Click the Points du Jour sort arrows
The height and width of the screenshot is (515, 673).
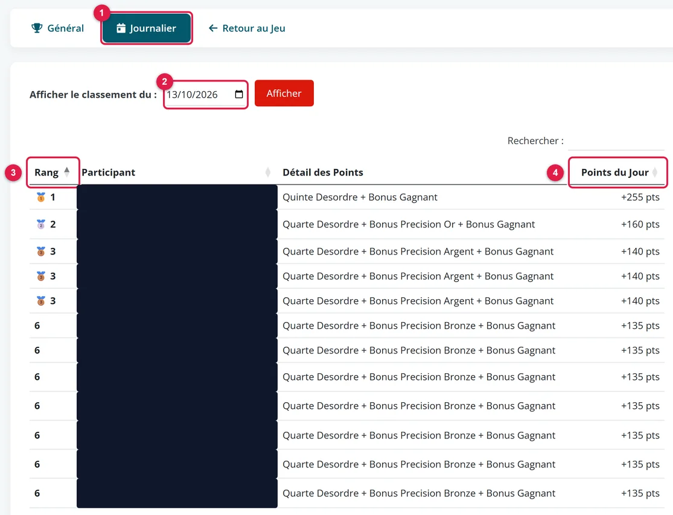[655, 172]
